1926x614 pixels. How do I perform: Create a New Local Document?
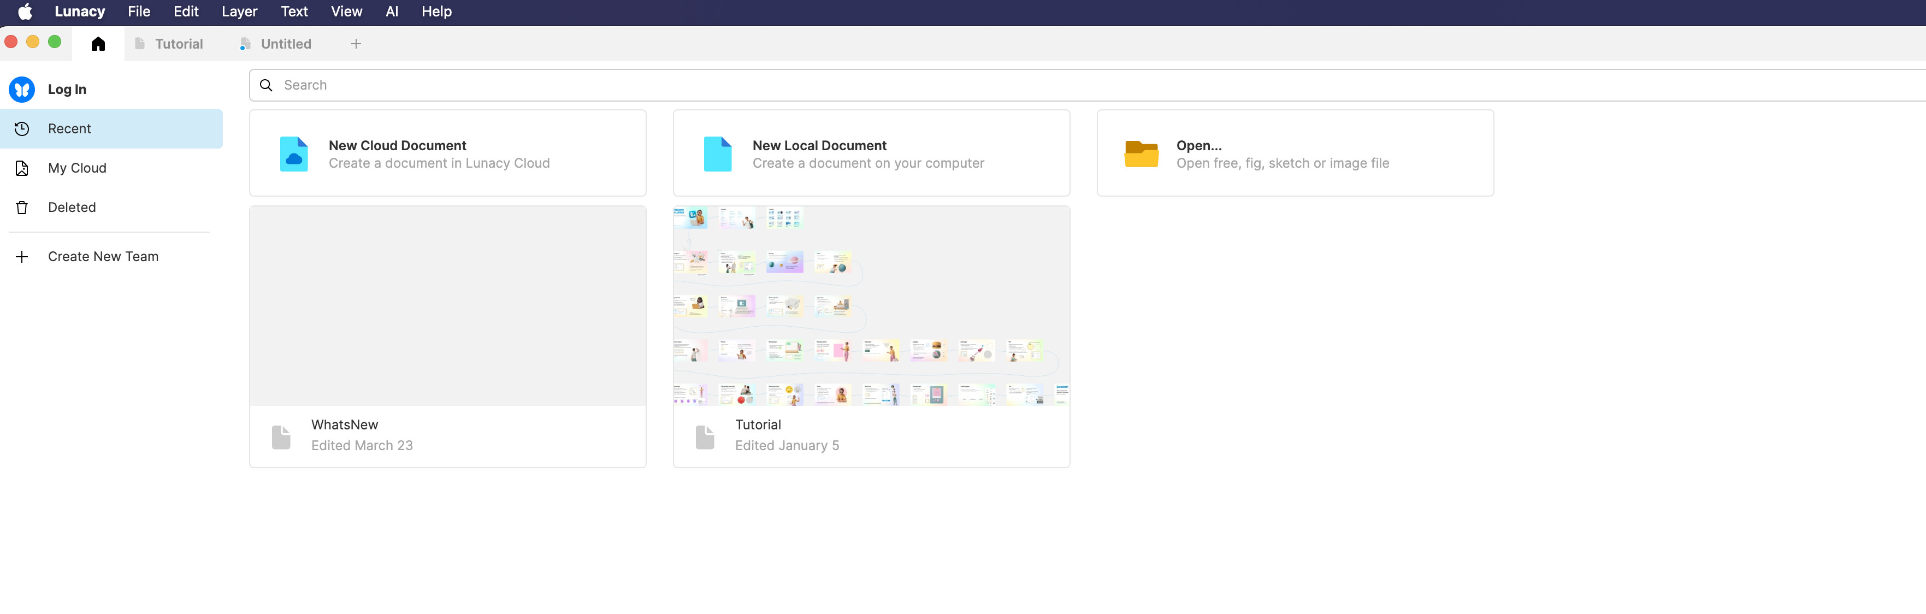[x=872, y=153]
